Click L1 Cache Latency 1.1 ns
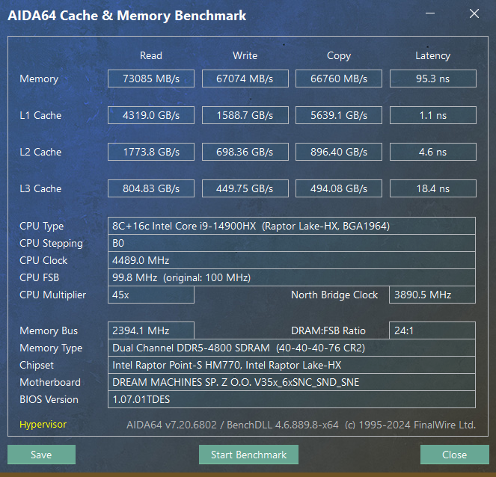The height and width of the screenshot is (477, 496). coord(433,115)
